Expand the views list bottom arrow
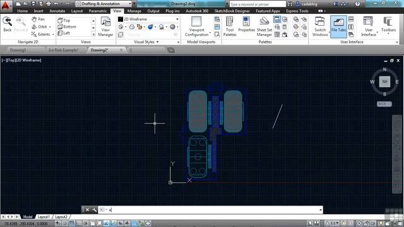Image resolution: width=404 pixels, height=227 pixels. click(93, 35)
